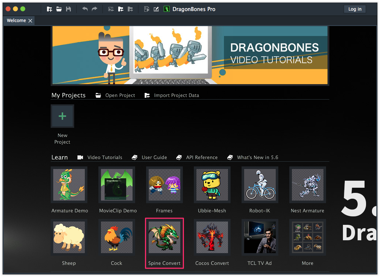The width and height of the screenshot is (380, 277).
Task: Click the green plus New Project tile
Action: point(62,116)
